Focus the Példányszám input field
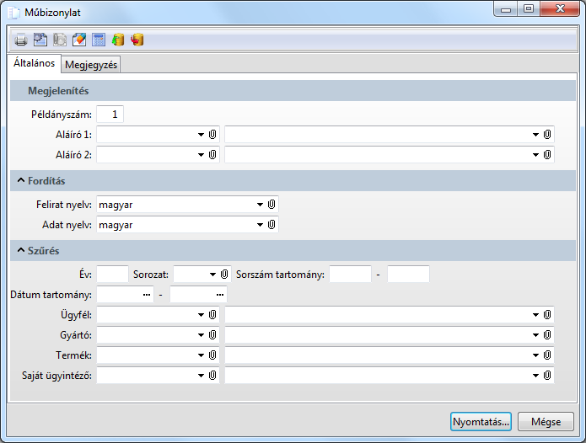586x443 pixels. (110, 115)
